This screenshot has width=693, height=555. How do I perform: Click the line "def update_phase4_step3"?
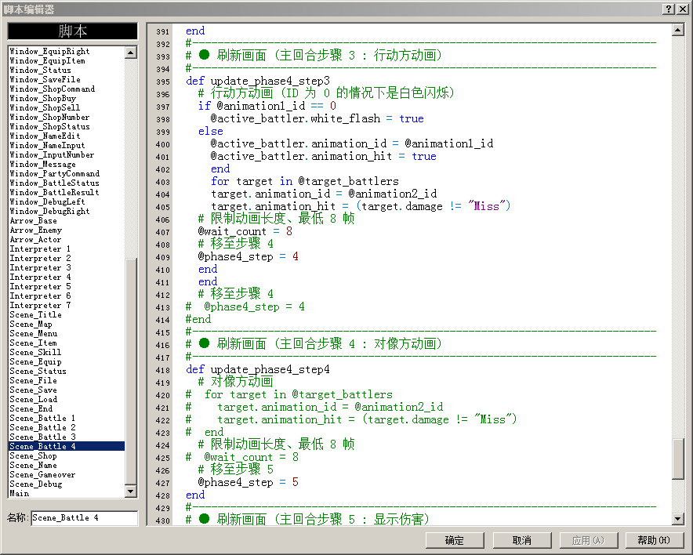pos(258,81)
